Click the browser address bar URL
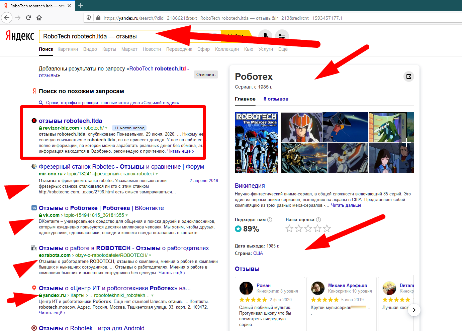462x331 pixels. (x=223, y=18)
